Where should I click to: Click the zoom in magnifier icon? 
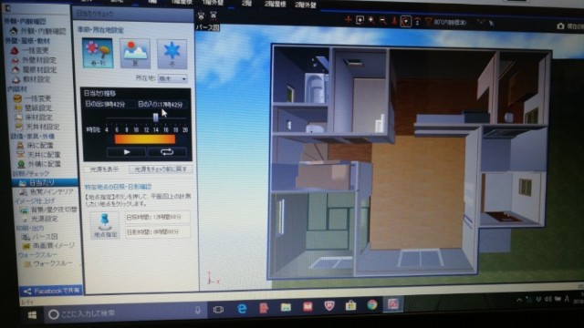tap(371, 20)
